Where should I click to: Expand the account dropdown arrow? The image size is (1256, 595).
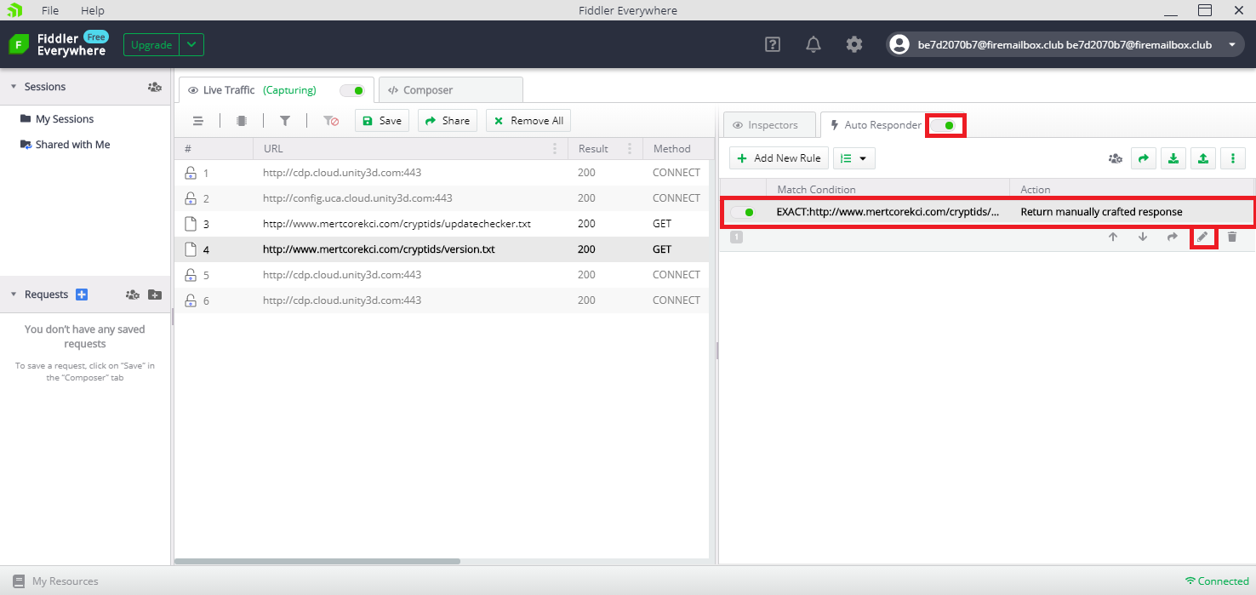(1231, 45)
